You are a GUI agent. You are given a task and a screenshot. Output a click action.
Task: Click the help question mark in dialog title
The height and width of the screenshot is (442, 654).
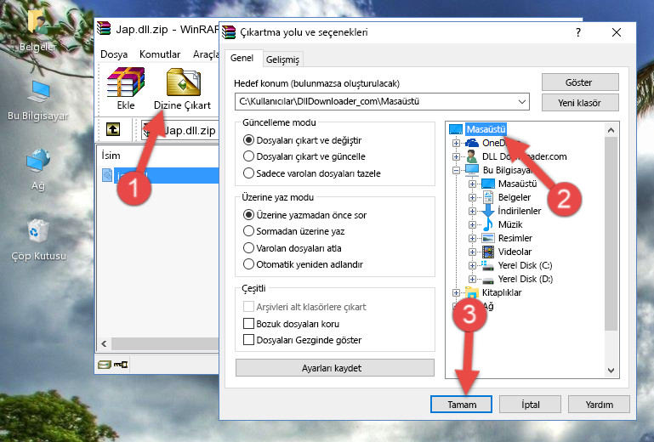point(578,32)
